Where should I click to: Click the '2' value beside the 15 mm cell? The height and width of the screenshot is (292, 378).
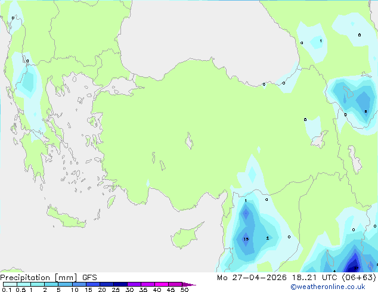coord(267,238)
